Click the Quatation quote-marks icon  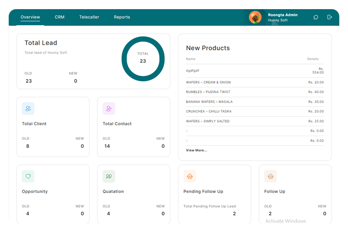[x=109, y=176]
